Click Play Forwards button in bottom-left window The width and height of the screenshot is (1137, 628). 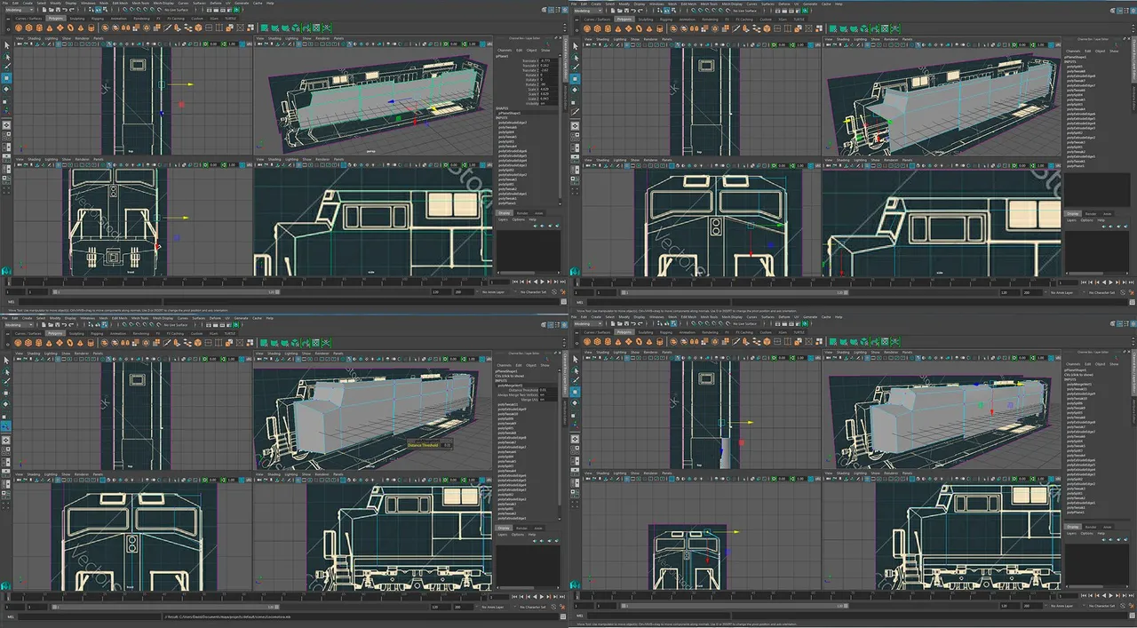point(542,597)
